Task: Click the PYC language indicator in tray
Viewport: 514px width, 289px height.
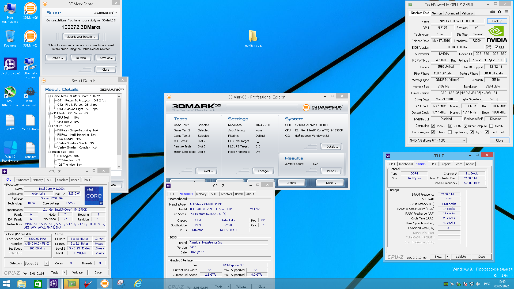Action: point(487,284)
